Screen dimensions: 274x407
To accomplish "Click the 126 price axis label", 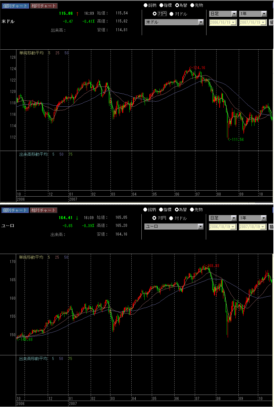I will [13, 57].
